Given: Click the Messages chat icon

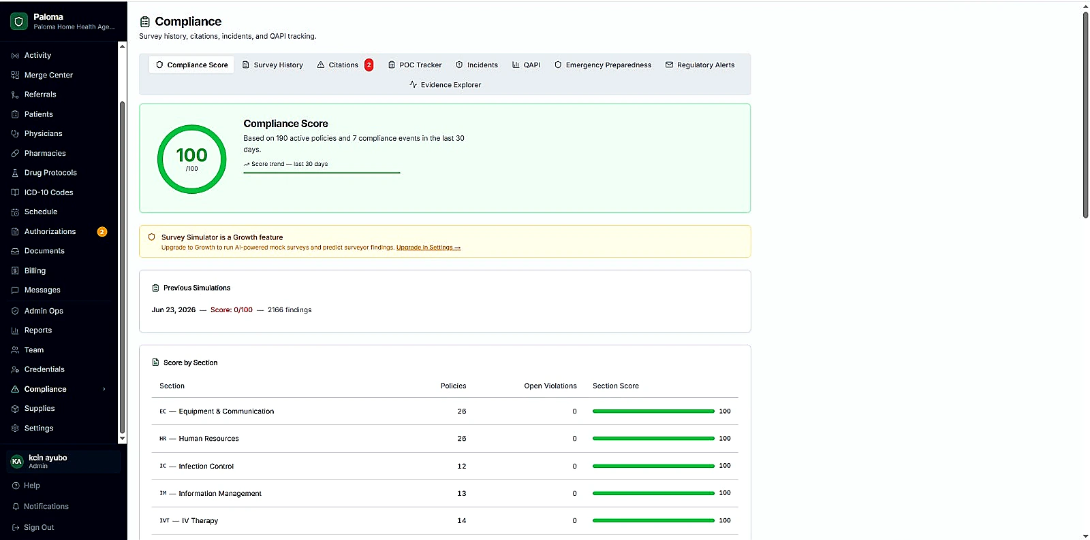Looking at the screenshot, I should coord(15,290).
